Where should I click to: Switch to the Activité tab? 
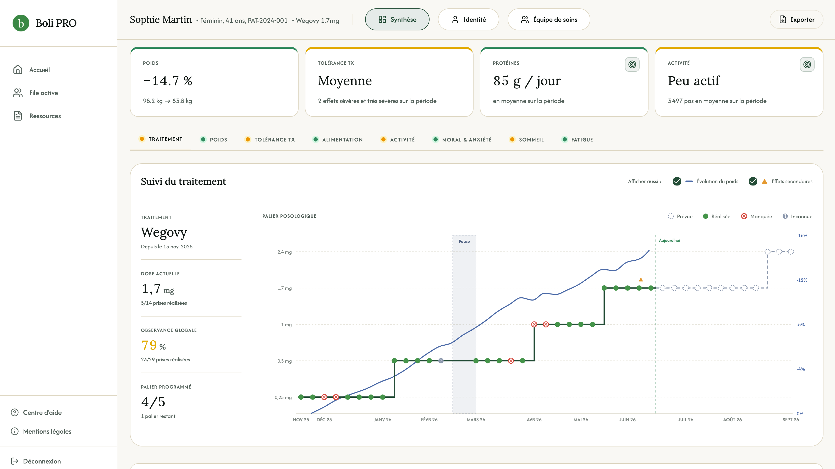tap(398, 139)
